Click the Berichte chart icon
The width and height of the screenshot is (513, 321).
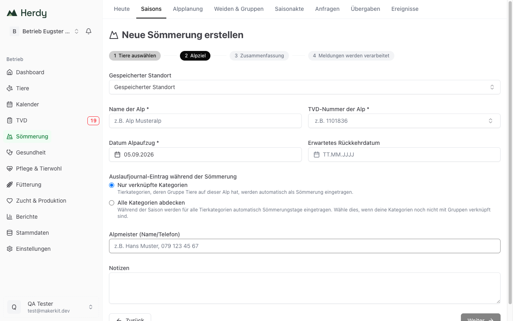click(10, 217)
